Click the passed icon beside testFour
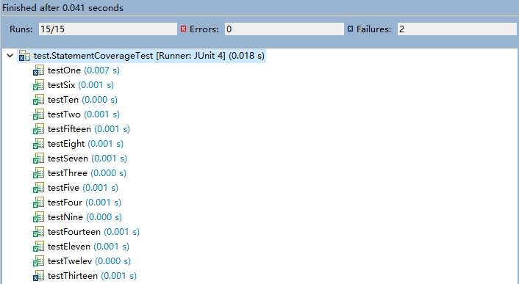The height and width of the screenshot is (284, 519). click(38, 203)
